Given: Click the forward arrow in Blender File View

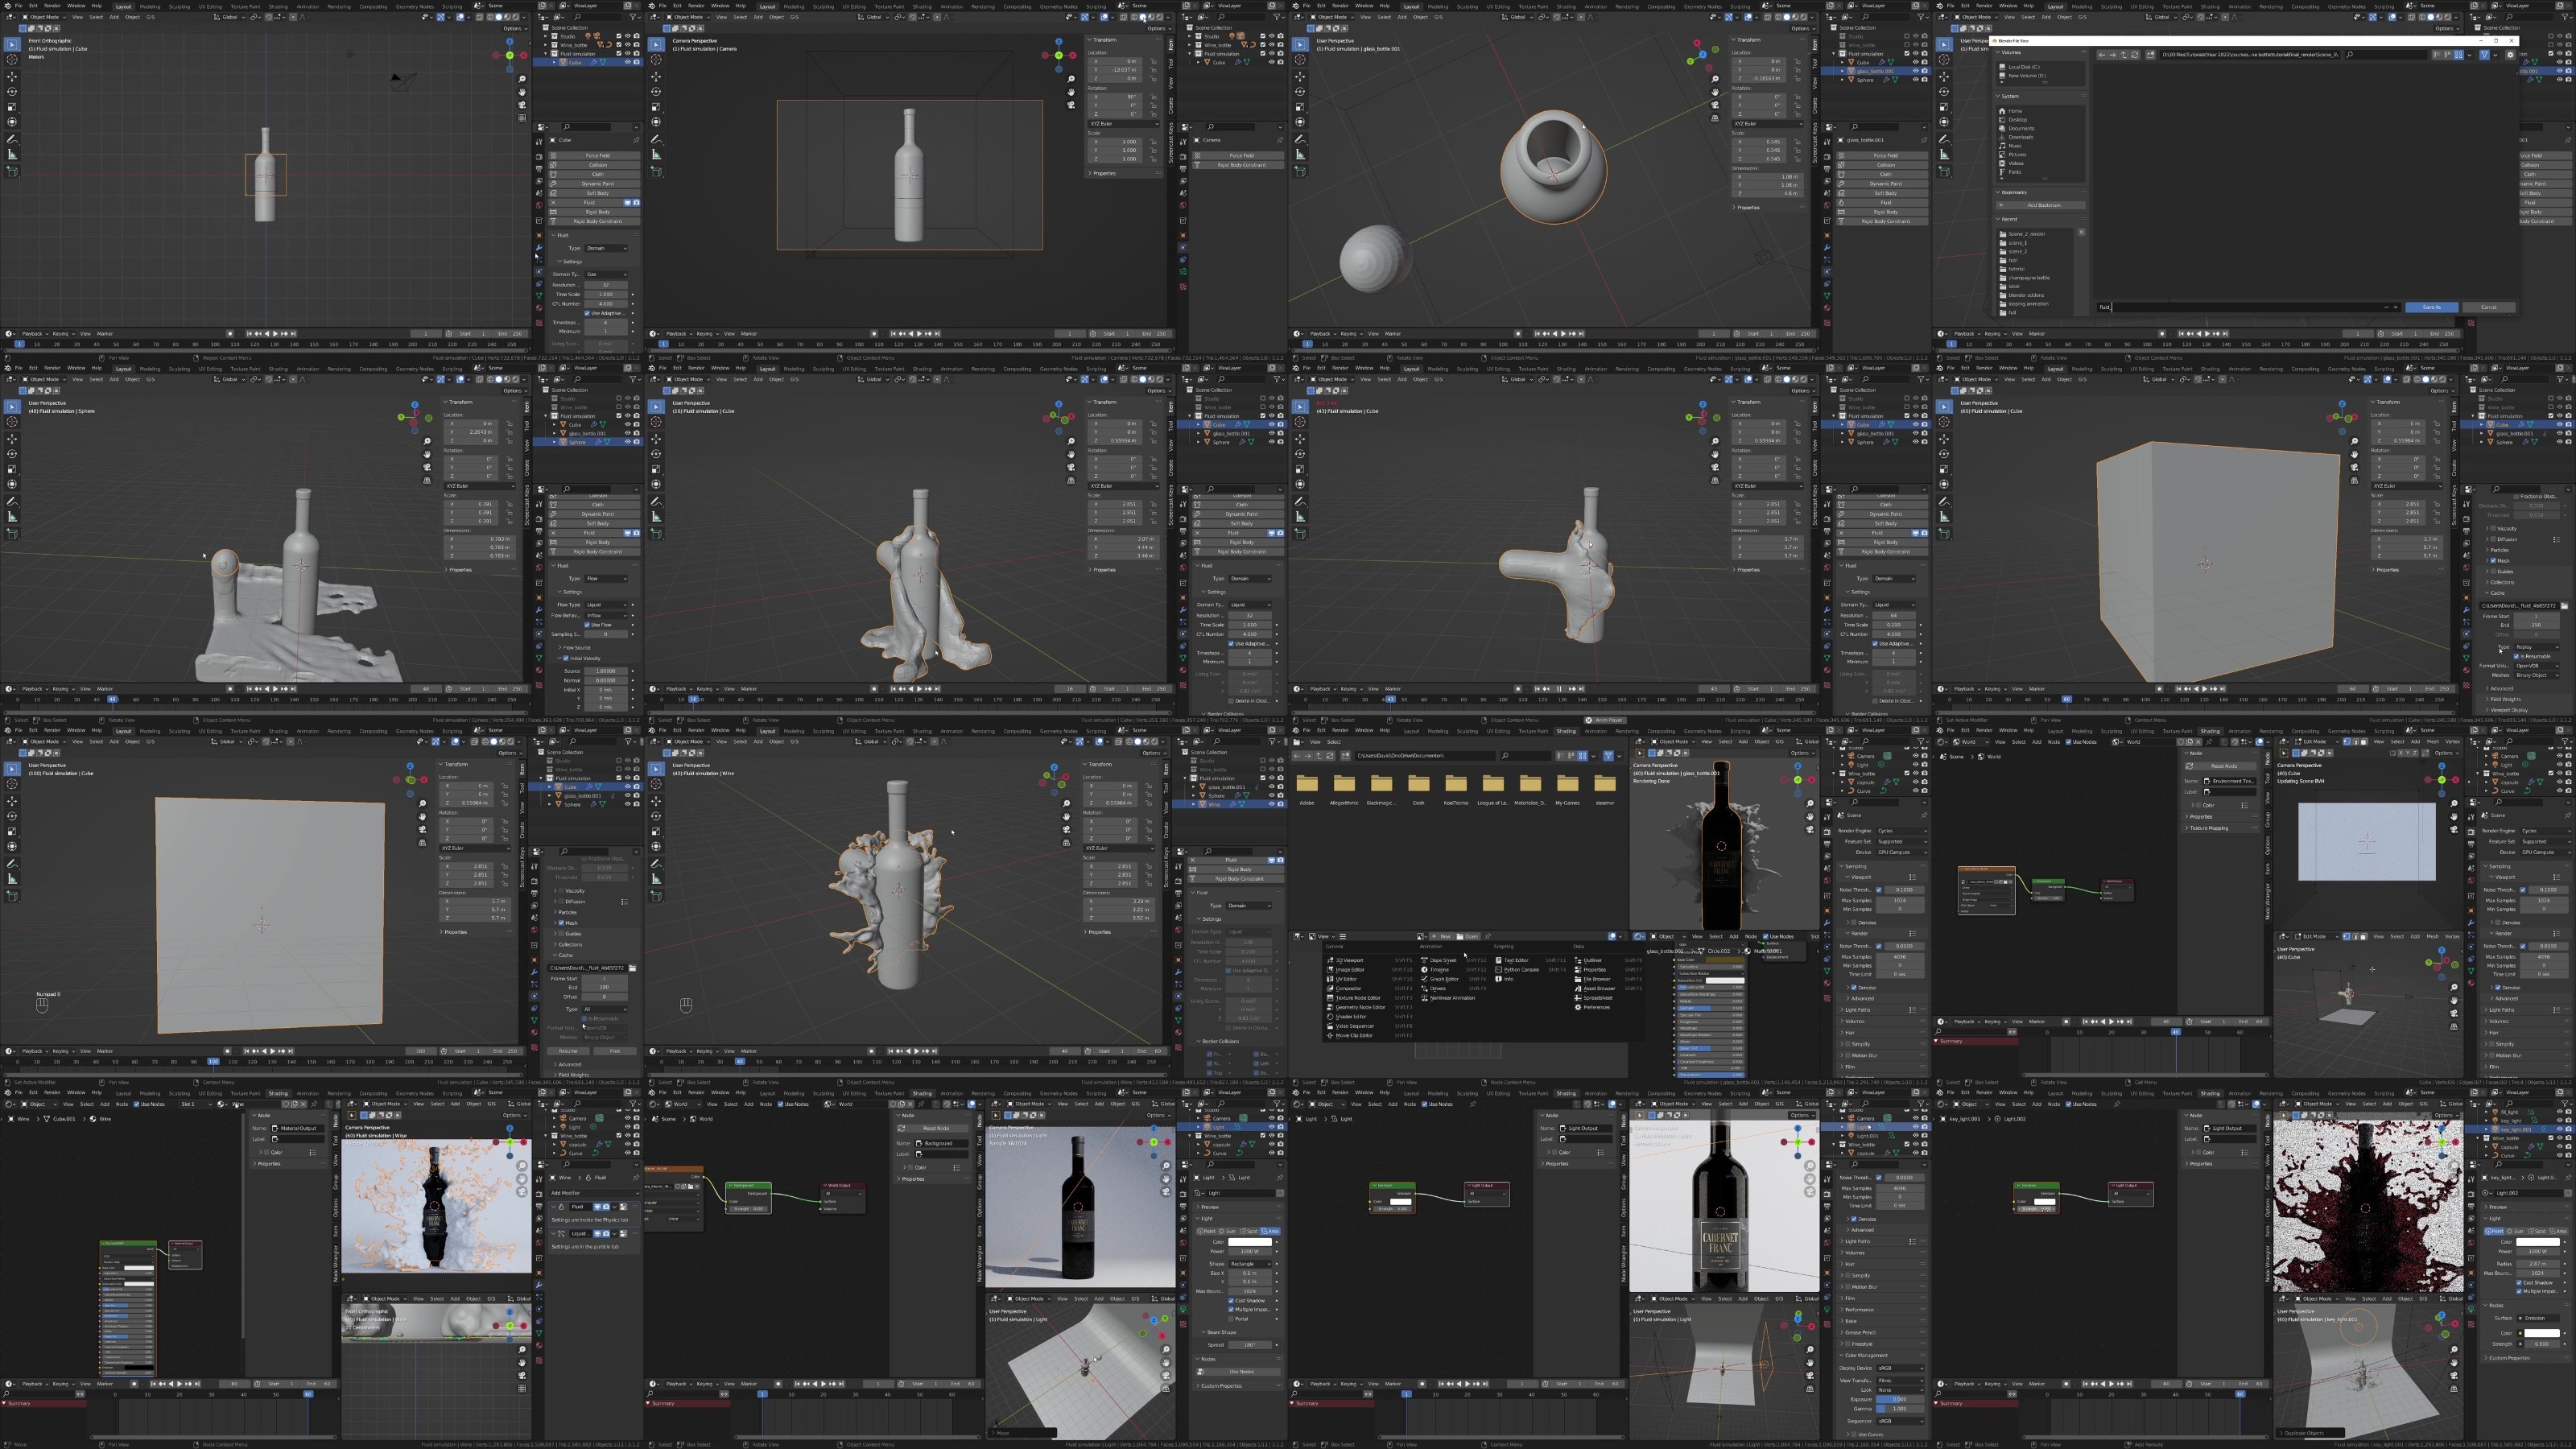Looking at the screenshot, I should [2113, 55].
